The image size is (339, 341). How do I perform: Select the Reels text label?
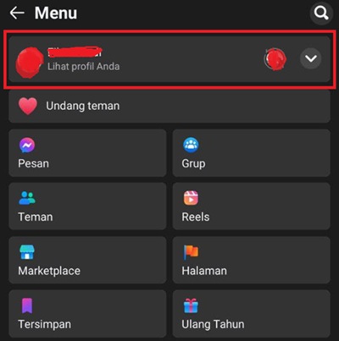pyautogui.click(x=196, y=217)
